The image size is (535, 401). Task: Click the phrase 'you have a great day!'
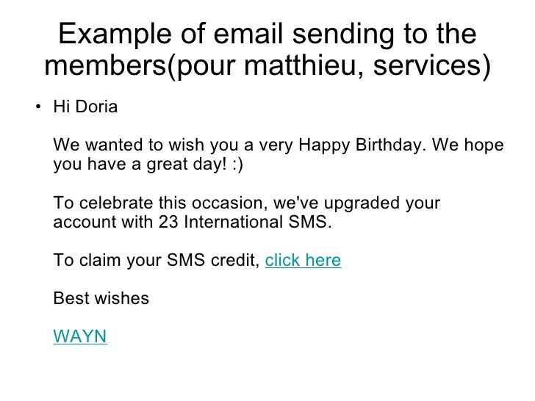[x=140, y=165]
